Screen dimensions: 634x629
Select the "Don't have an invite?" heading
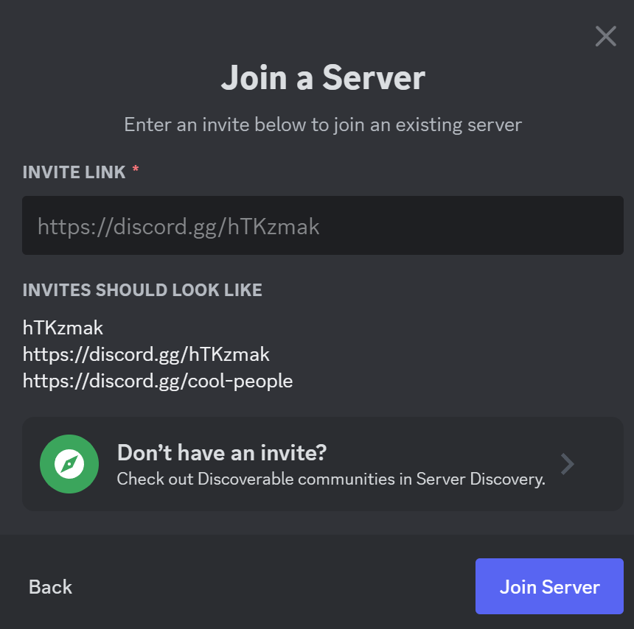(x=222, y=452)
